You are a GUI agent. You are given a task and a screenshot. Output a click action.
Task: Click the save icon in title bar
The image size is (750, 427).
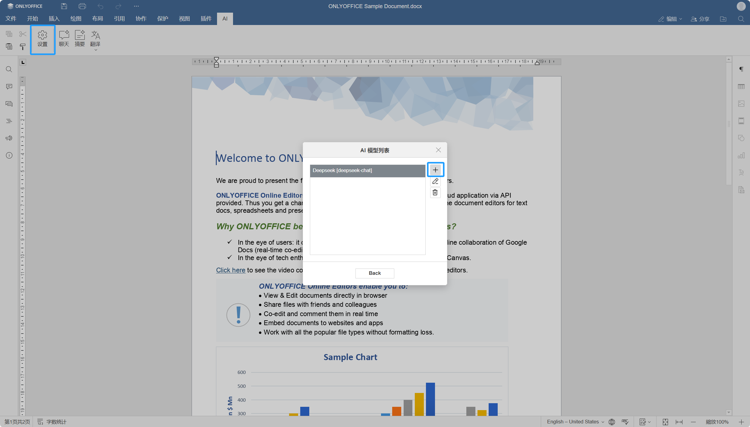(64, 6)
